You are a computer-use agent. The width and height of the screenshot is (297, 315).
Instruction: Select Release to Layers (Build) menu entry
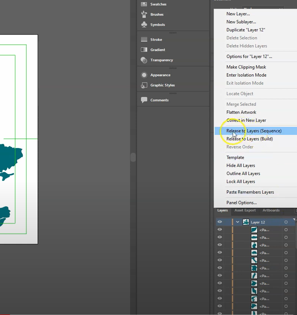click(x=250, y=139)
